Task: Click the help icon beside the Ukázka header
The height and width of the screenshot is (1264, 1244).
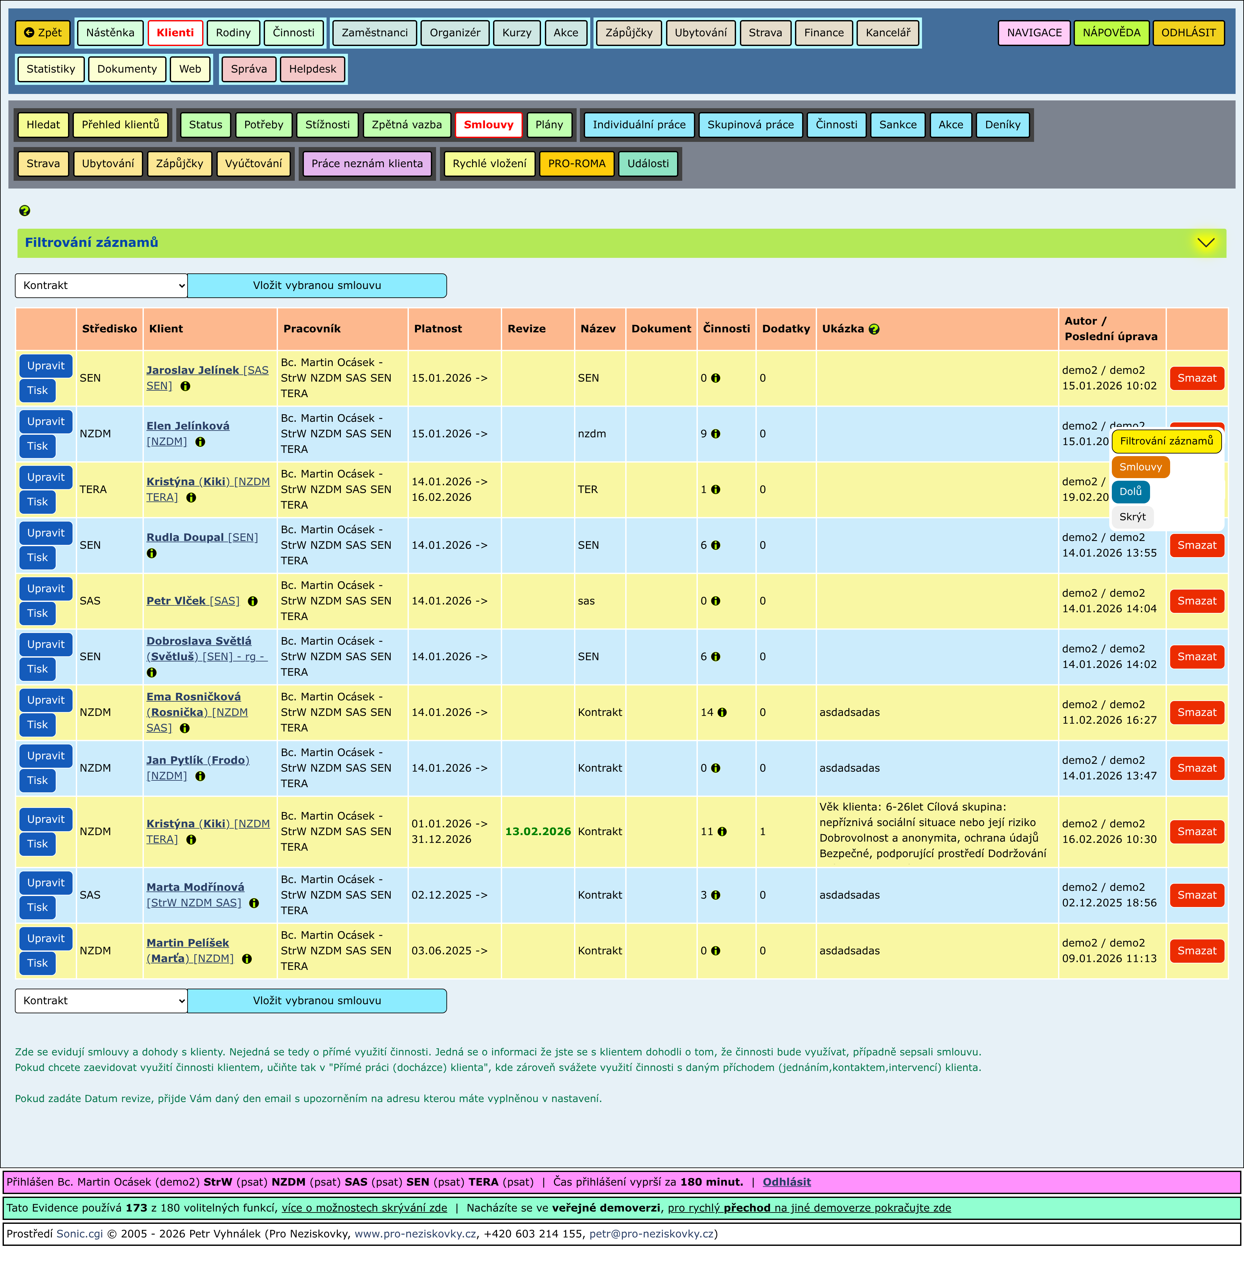Action: [874, 329]
